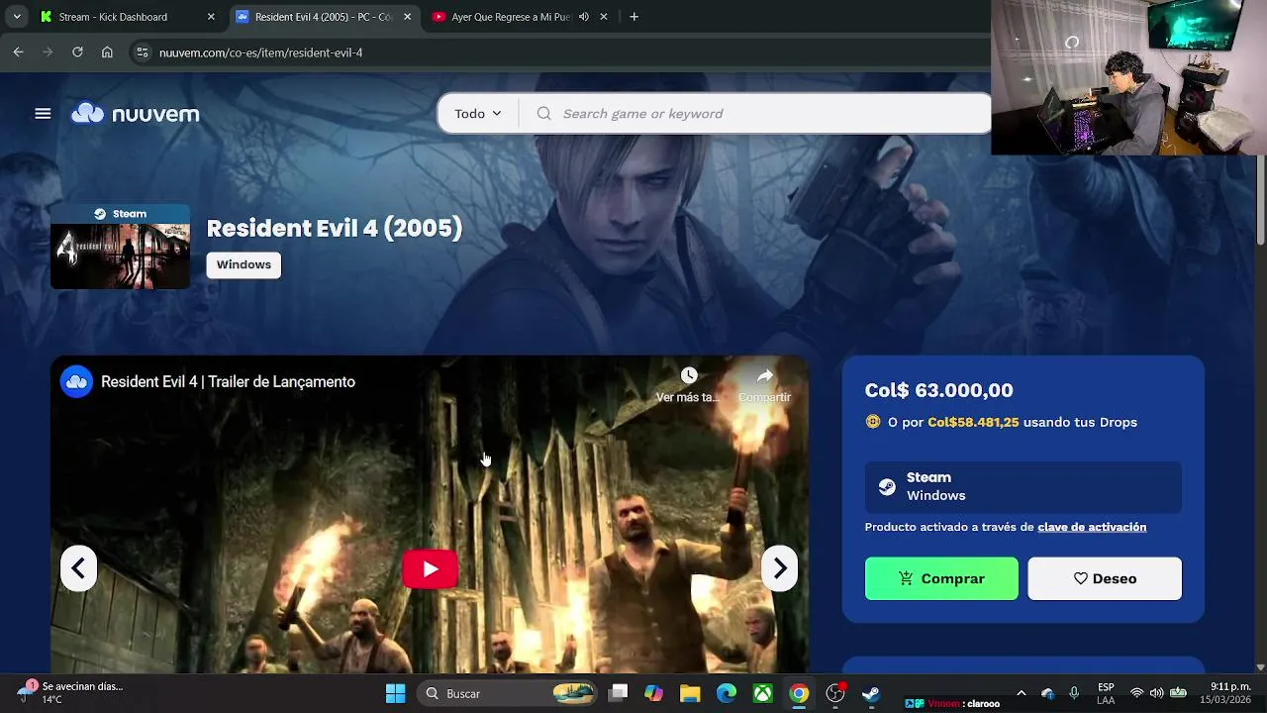
Task: Click the Drops coin icon
Action: [873, 422]
